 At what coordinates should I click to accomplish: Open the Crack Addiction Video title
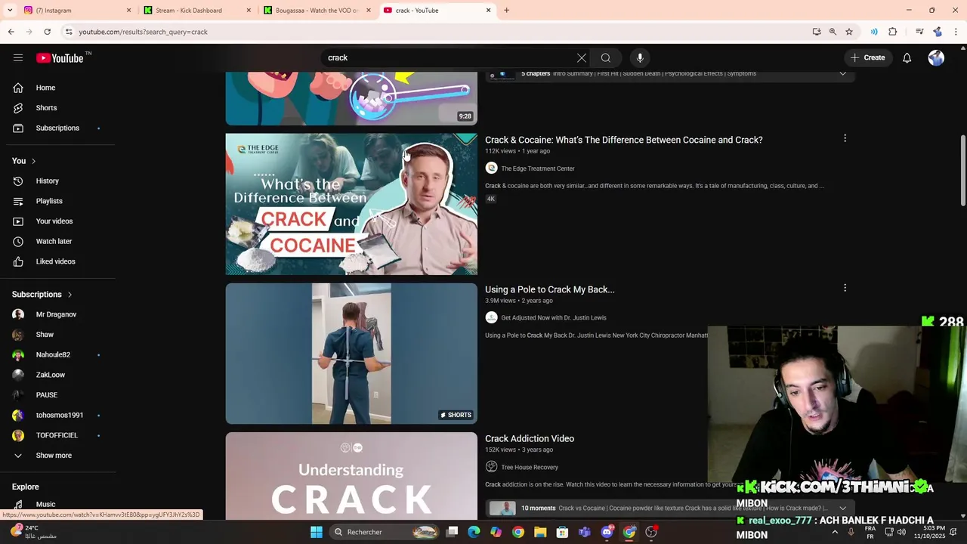point(530,439)
